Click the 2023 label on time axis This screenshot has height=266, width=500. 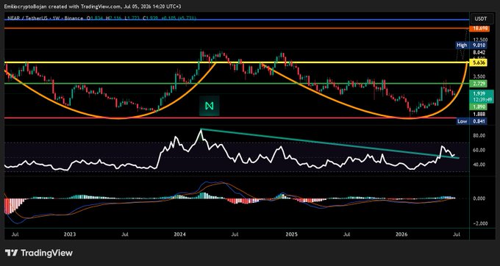tap(70, 234)
